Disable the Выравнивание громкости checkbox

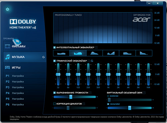click(54, 93)
